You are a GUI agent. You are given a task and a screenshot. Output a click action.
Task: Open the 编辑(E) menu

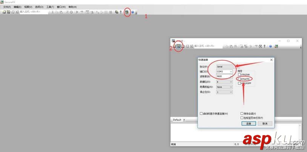(x=17, y=7)
